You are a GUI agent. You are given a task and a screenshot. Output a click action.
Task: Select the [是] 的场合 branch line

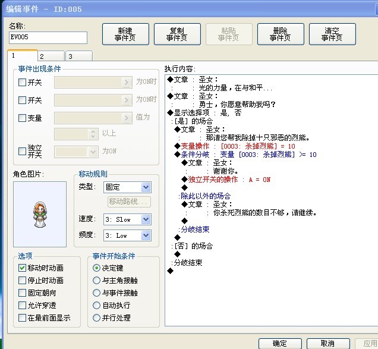pos(192,121)
